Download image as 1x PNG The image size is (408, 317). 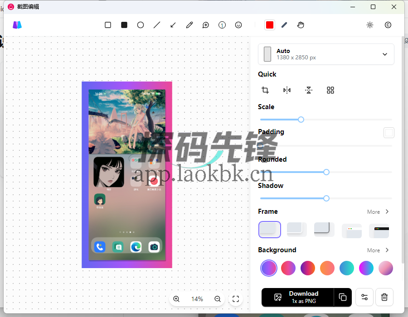coord(297,297)
